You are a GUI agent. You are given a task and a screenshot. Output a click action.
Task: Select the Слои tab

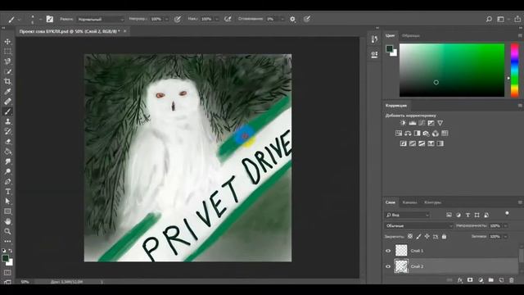point(390,202)
